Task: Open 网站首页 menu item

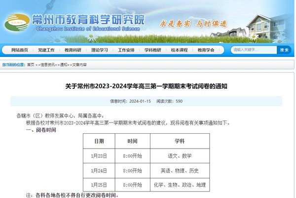Action: 20,50
